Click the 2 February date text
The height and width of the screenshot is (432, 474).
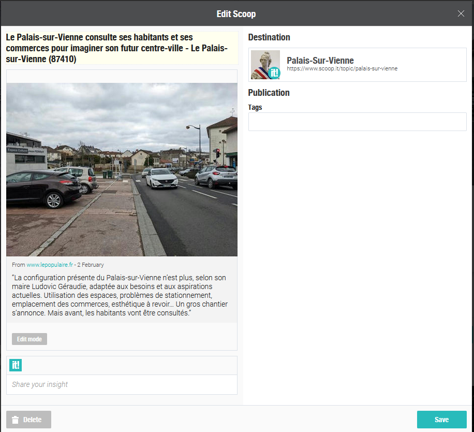[x=91, y=265]
